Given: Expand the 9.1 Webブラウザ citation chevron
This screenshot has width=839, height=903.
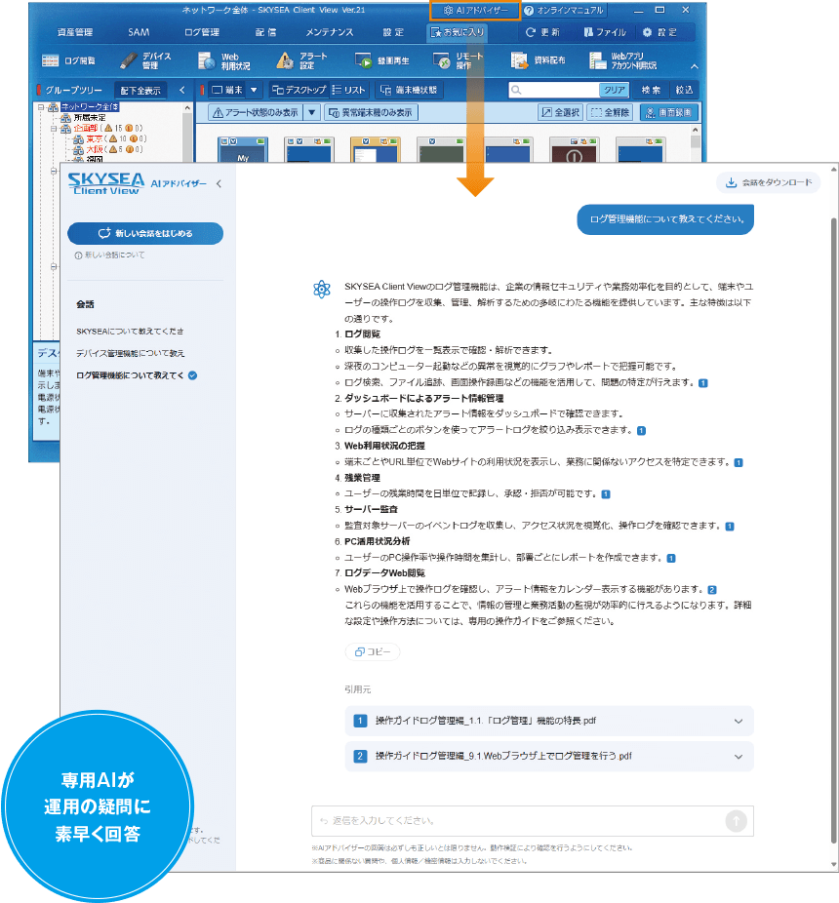Looking at the screenshot, I should tap(738, 756).
